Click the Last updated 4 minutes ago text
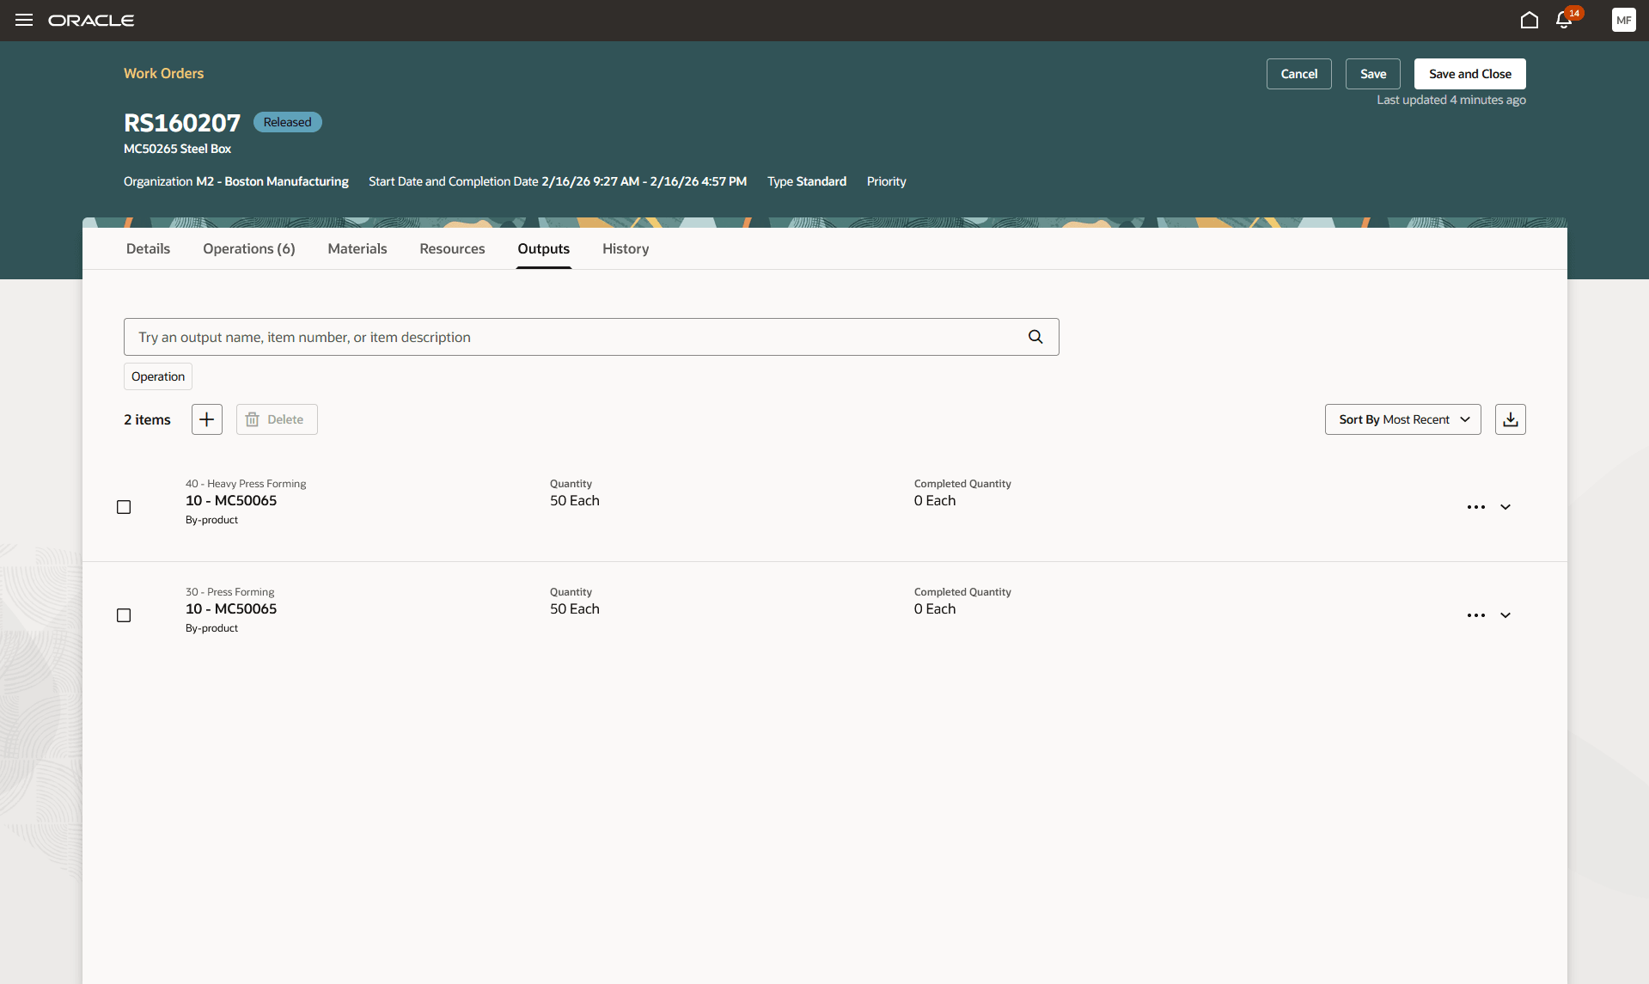Image resolution: width=1649 pixels, height=984 pixels. 1451,100
